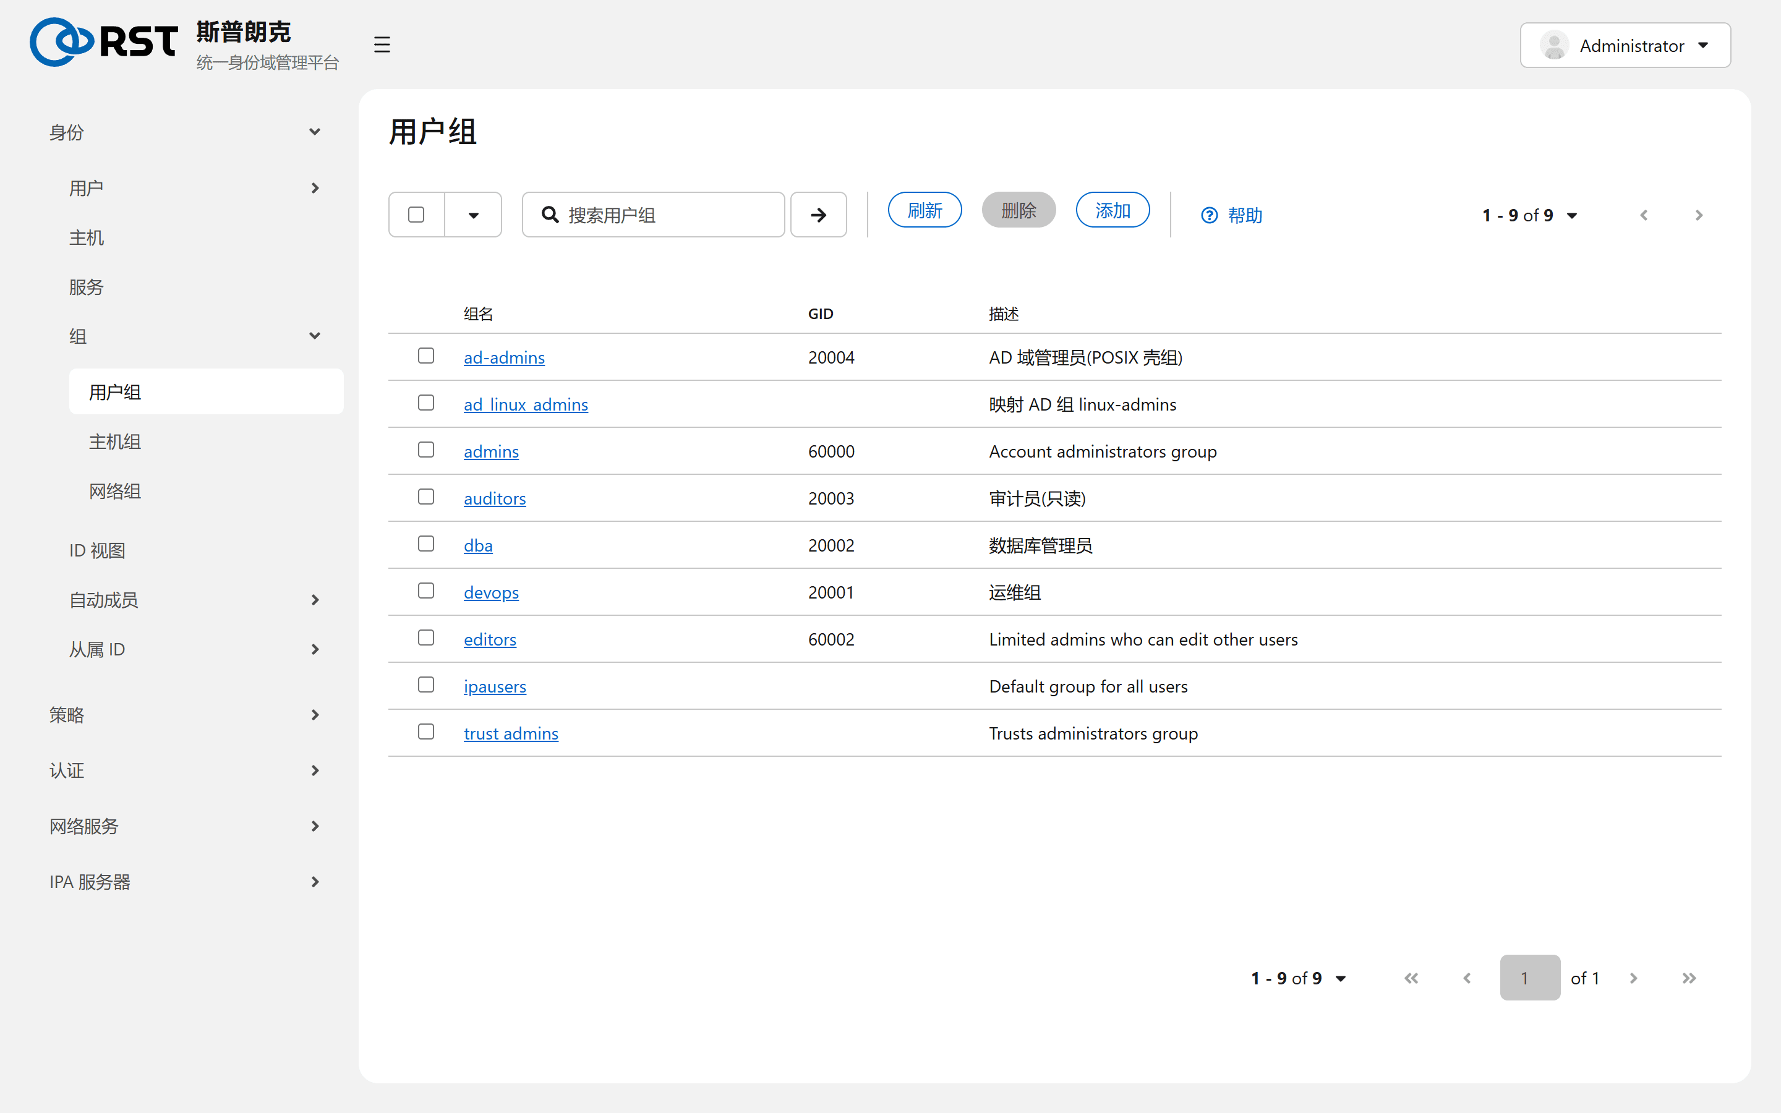Open bulk select dropdown arrow
This screenshot has height=1113, width=1781.
coord(473,215)
